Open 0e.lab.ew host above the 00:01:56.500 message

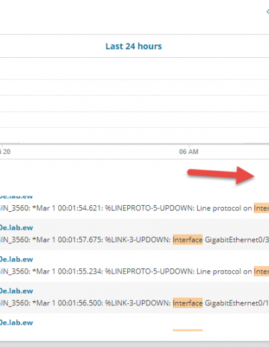pyautogui.click(x=16, y=291)
